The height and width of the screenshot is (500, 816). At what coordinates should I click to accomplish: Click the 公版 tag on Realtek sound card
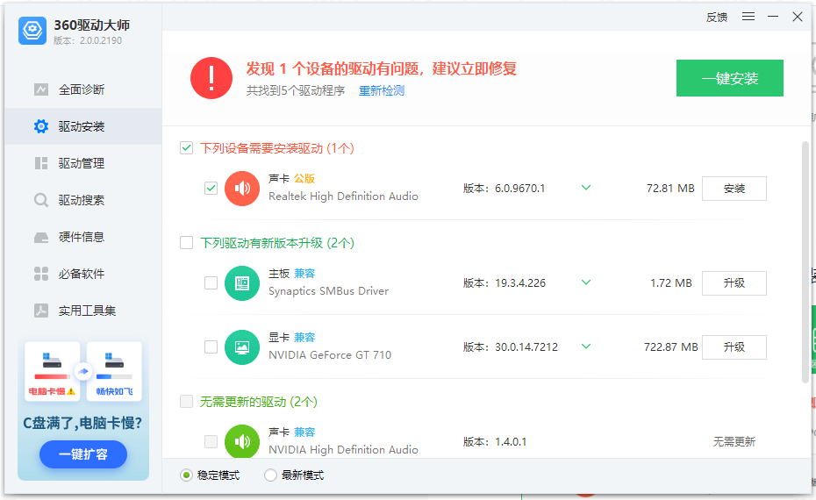pos(304,178)
